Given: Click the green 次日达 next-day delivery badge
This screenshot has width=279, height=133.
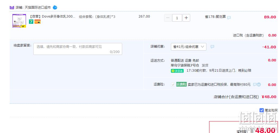Looking at the screenshot, I should pyautogui.click(x=177, y=71).
